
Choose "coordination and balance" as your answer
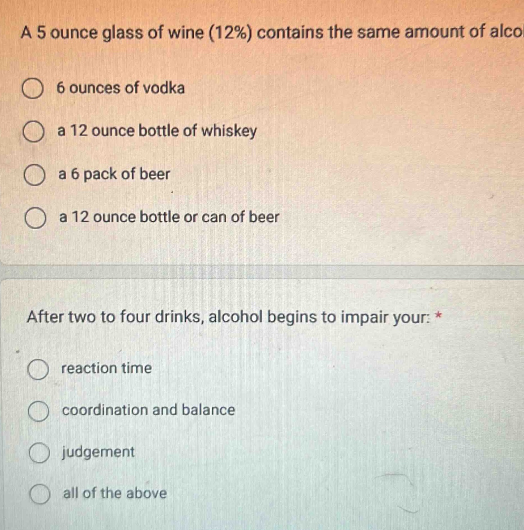tap(39, 411)
